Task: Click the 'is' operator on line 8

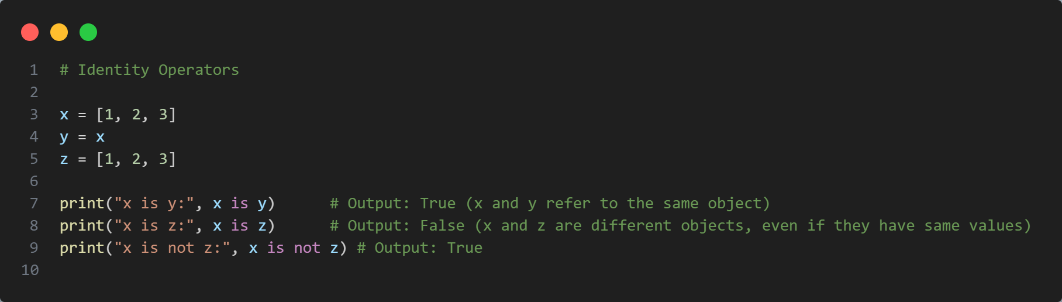Action: (x=240, y=226)
